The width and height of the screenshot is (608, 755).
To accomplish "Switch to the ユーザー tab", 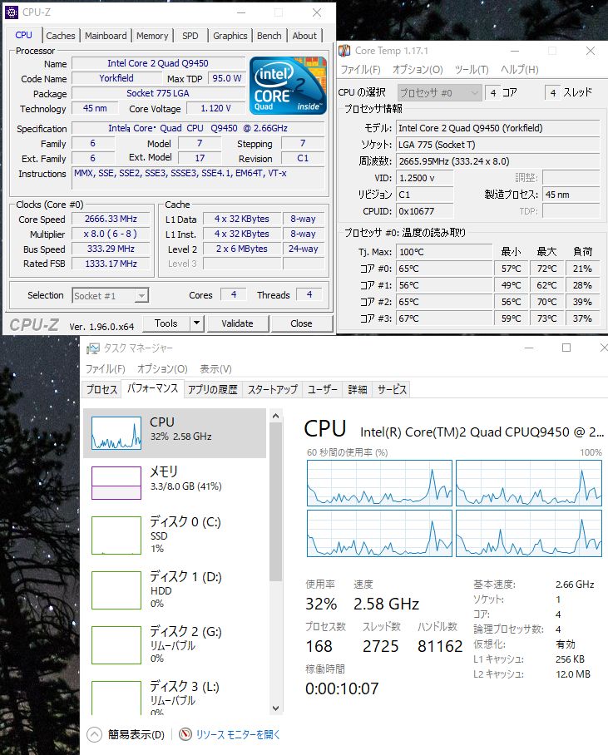I will [323, 389].
